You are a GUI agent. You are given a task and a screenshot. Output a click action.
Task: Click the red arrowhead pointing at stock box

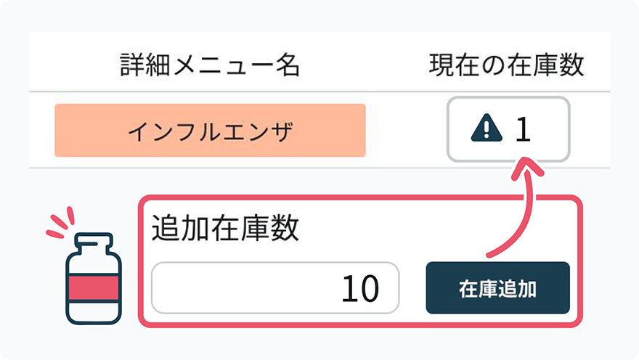click(527, 168)
